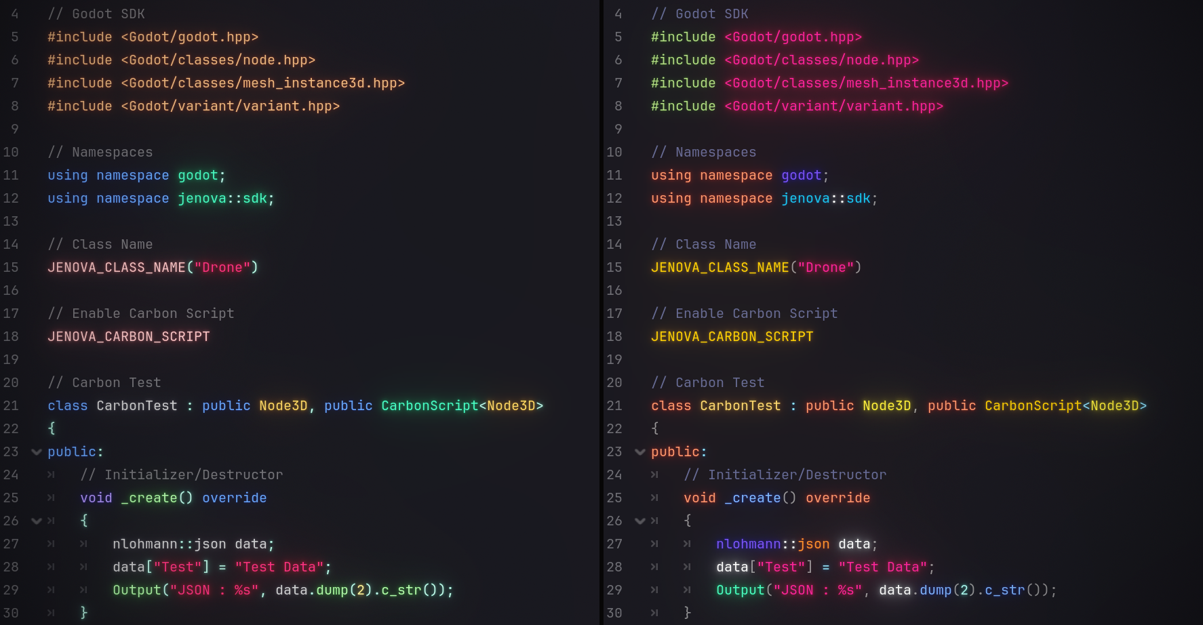Collapse the line 26 brace fold in right pane
Viewport: 1203px width, 625px height.
pyautogui.click(x=639, y=521)
